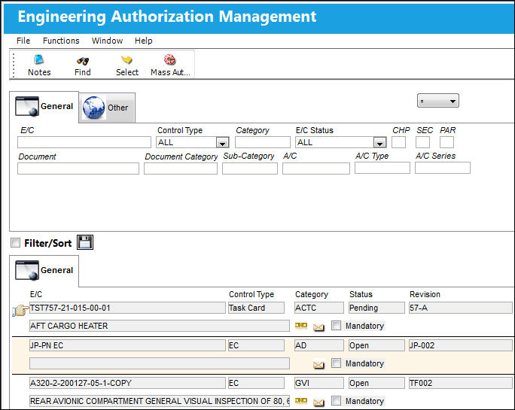Click REAR AVIONIC COMPARTMENT description field
Image resolution: width=515 pixels, height=410 pixels.
160,401
